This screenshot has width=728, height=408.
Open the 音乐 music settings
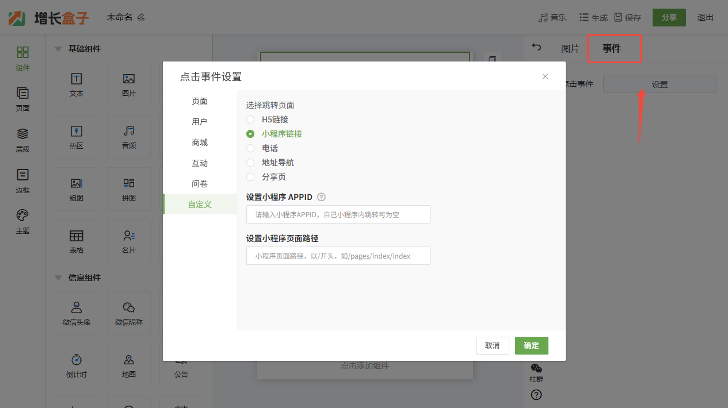(x=552, y=17)
